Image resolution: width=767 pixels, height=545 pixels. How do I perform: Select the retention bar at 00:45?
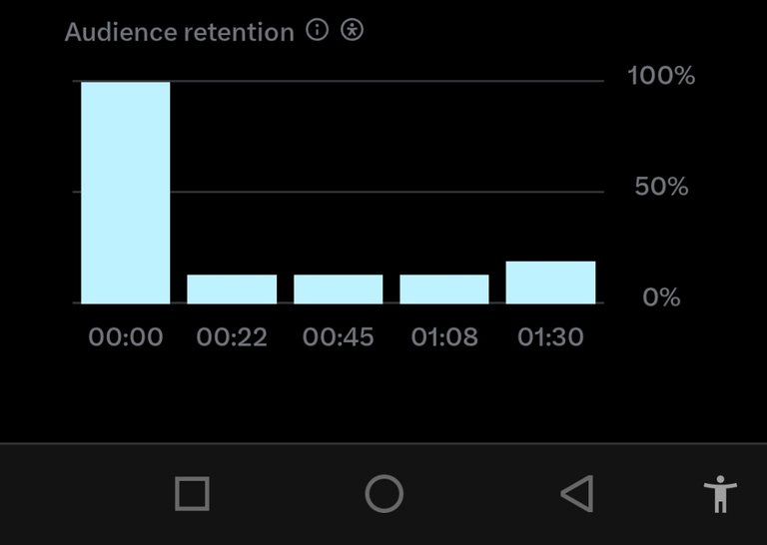click(x=339, y=288)
